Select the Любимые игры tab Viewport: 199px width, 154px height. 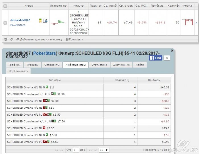click(x=76, y=65)
